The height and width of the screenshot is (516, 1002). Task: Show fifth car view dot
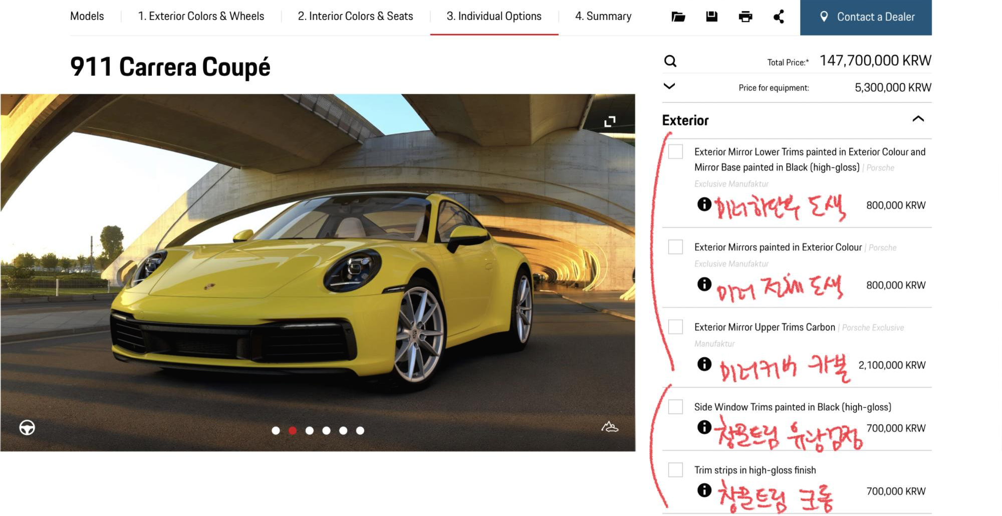pos(343,430)
